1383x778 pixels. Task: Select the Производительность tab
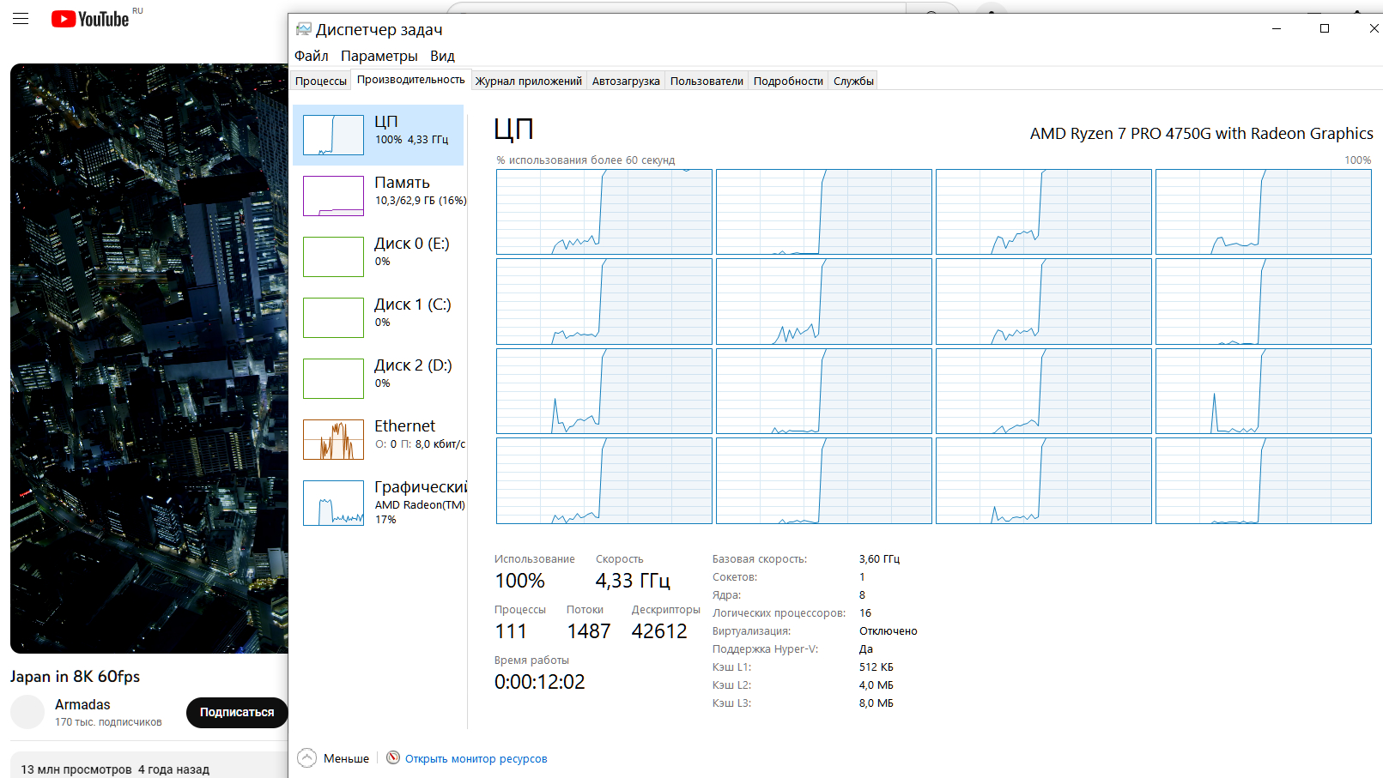click(x=411, y=79)
